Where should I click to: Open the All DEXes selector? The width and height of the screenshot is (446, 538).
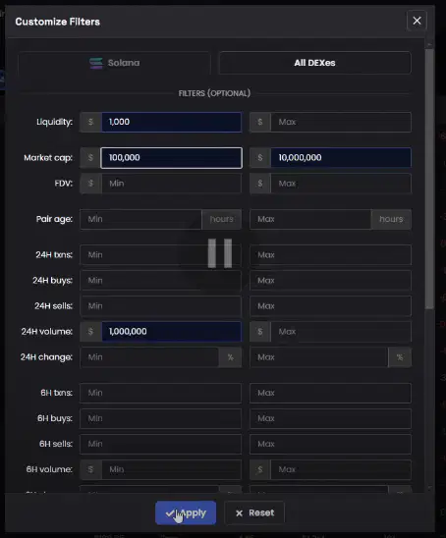pyautogui.click(x=314, y=63)
